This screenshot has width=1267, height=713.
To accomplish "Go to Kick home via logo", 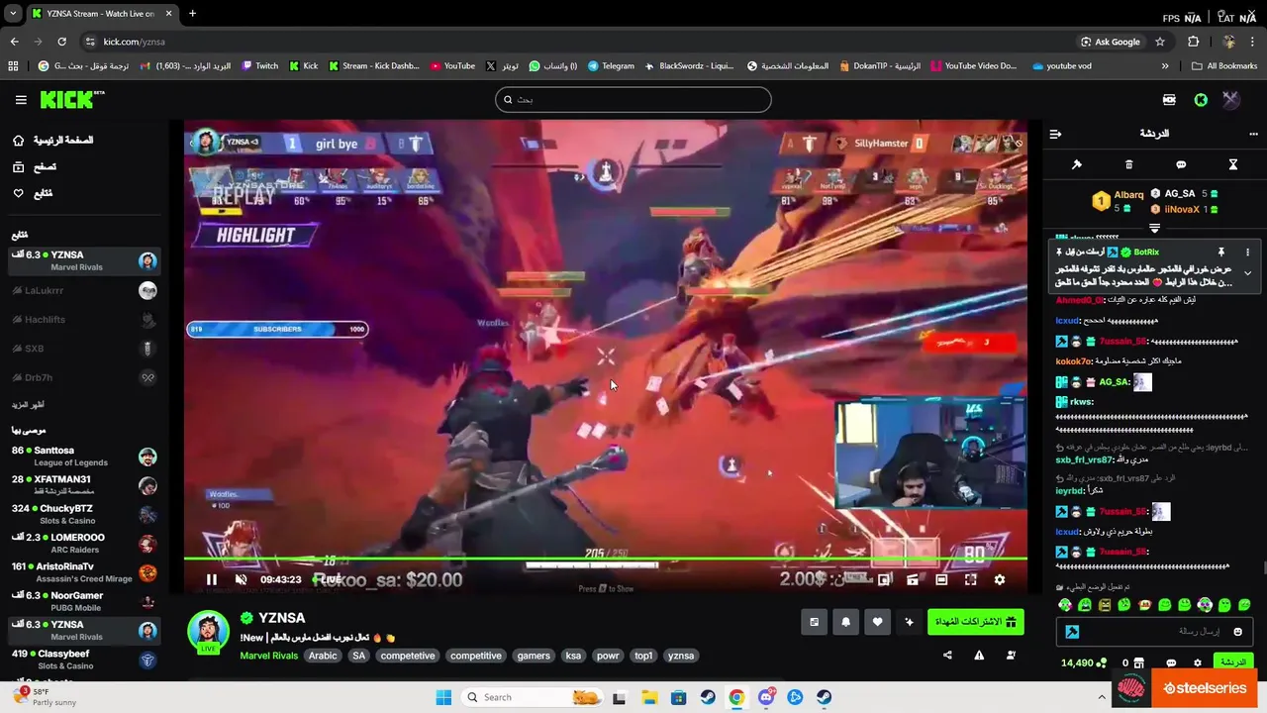I will click(71, 99).
